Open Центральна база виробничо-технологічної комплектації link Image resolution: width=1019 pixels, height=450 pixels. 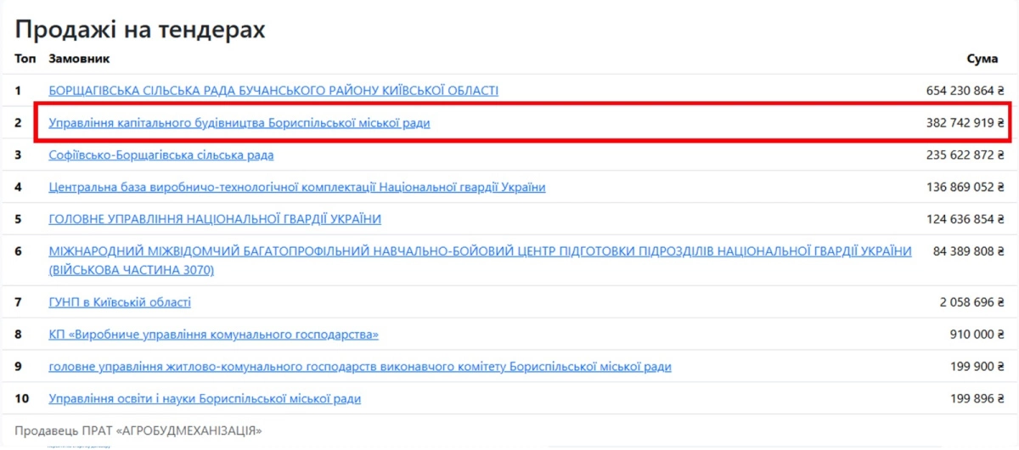pos(297,188)
